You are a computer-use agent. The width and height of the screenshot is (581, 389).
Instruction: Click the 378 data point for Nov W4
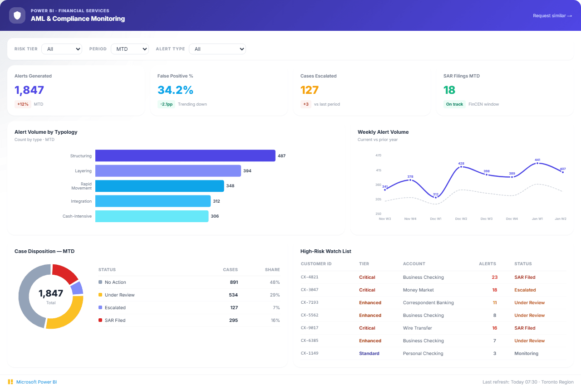pyautogui.click(x=410, y=180)
